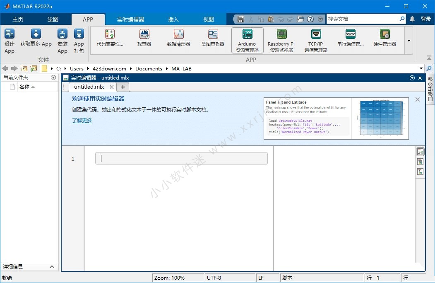The image size is (435, 283).
Task: Launch the 代码兼容性 analyzer app
Action: click(110, 38)
